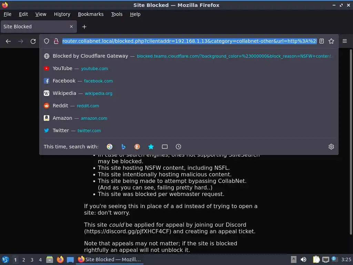Image resolution: width=353 pixels, height=265 pixels.
Task: Switch to workspace 4
Action: click(40, 260)
